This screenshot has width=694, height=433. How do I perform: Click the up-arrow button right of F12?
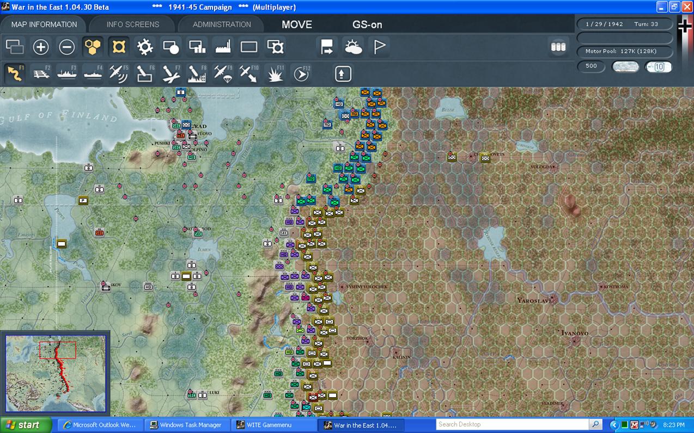click(x=343, y=73)
